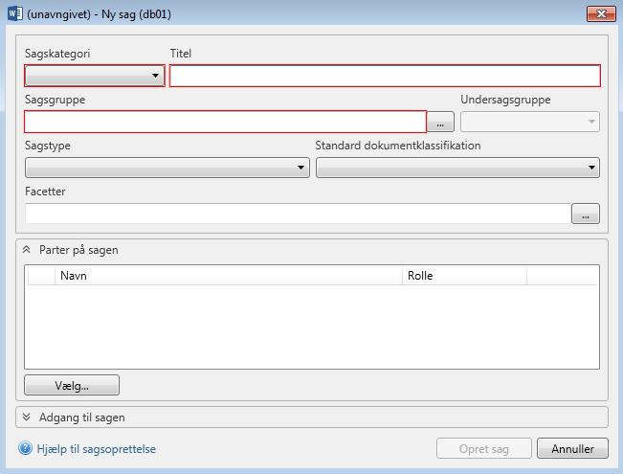
Task: Open the Sagskategori dropdown
Action: [x=95, y=76]
